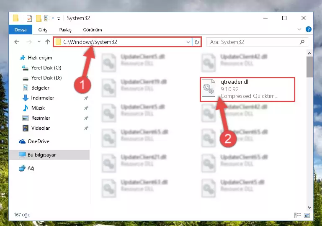Click the New folder quick access icon
The image size is (322, 226).
pos(39,18)
